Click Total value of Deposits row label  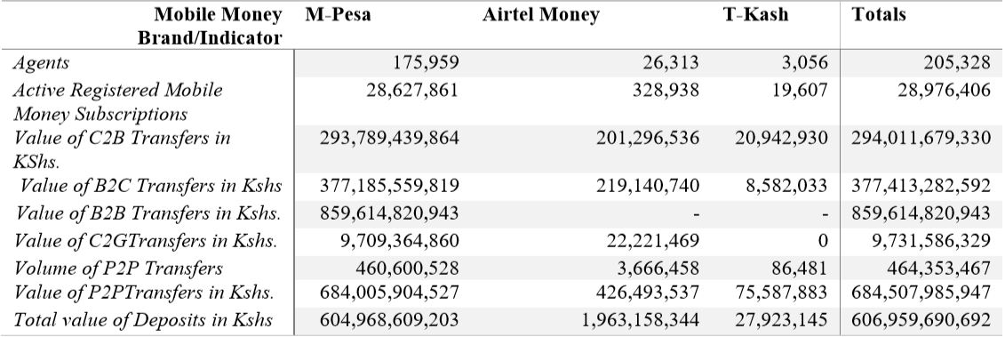[143, 320]
